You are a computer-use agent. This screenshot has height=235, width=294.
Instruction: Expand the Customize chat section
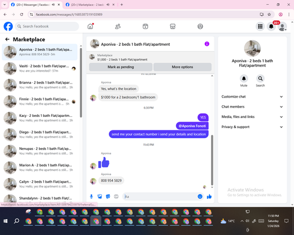point(252,96)
